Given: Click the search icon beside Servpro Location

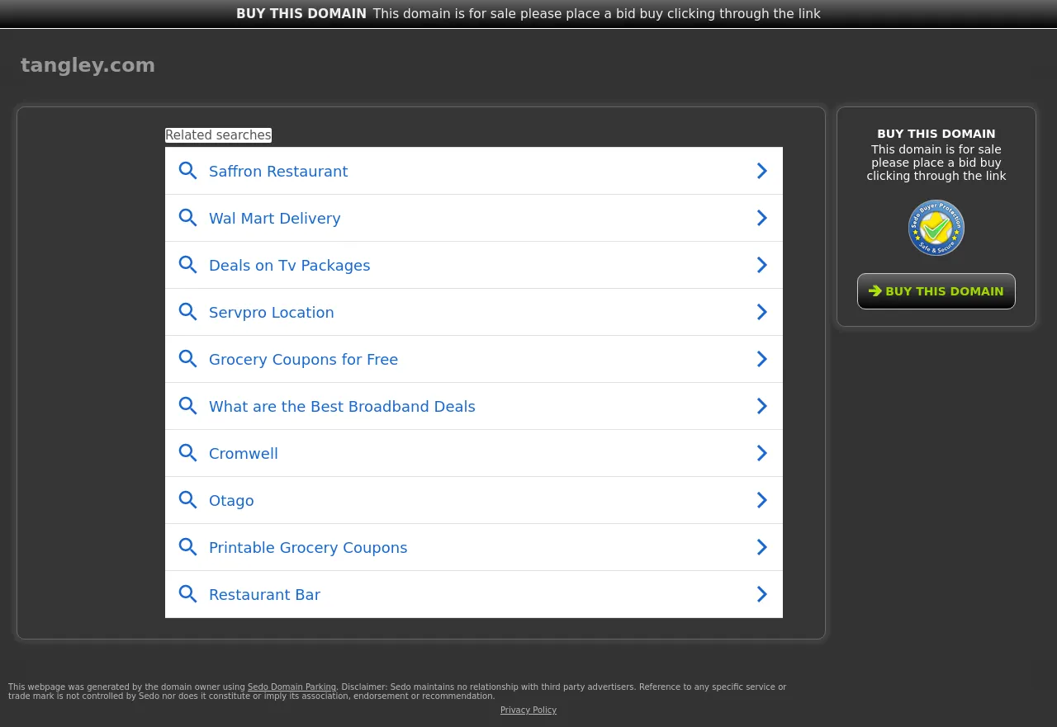Looking at the screenshot, I should (x=188, y=312).
